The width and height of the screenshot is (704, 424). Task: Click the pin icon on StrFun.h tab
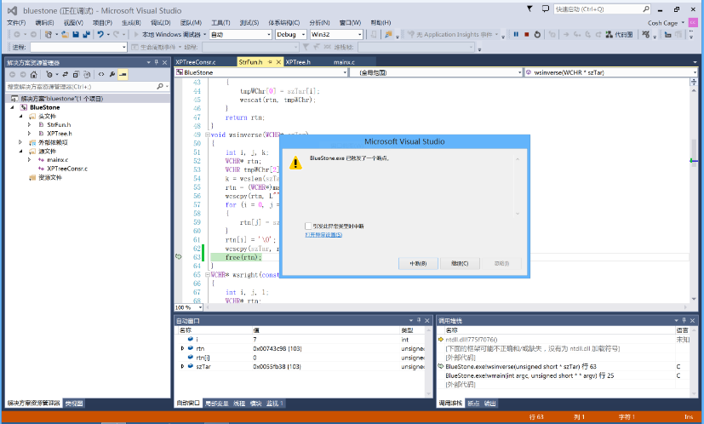[271, 62]
